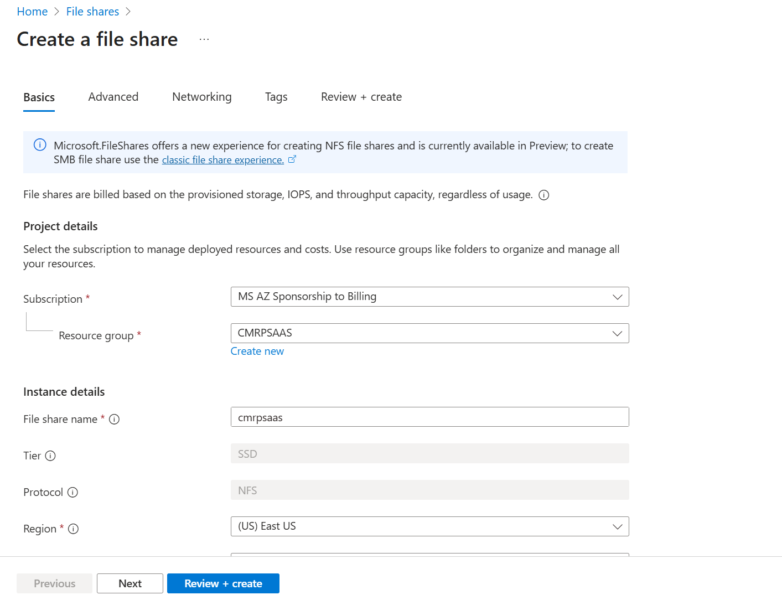
Task: Go to the Review + create tab
Action: (361, 97)
